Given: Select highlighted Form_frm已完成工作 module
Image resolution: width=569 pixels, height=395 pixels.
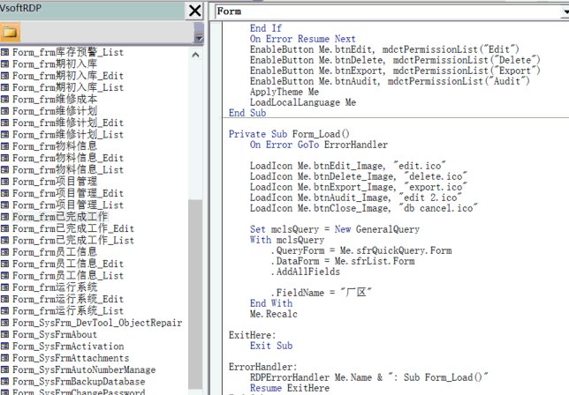Looking at the screenshot, I should point(60,217).
